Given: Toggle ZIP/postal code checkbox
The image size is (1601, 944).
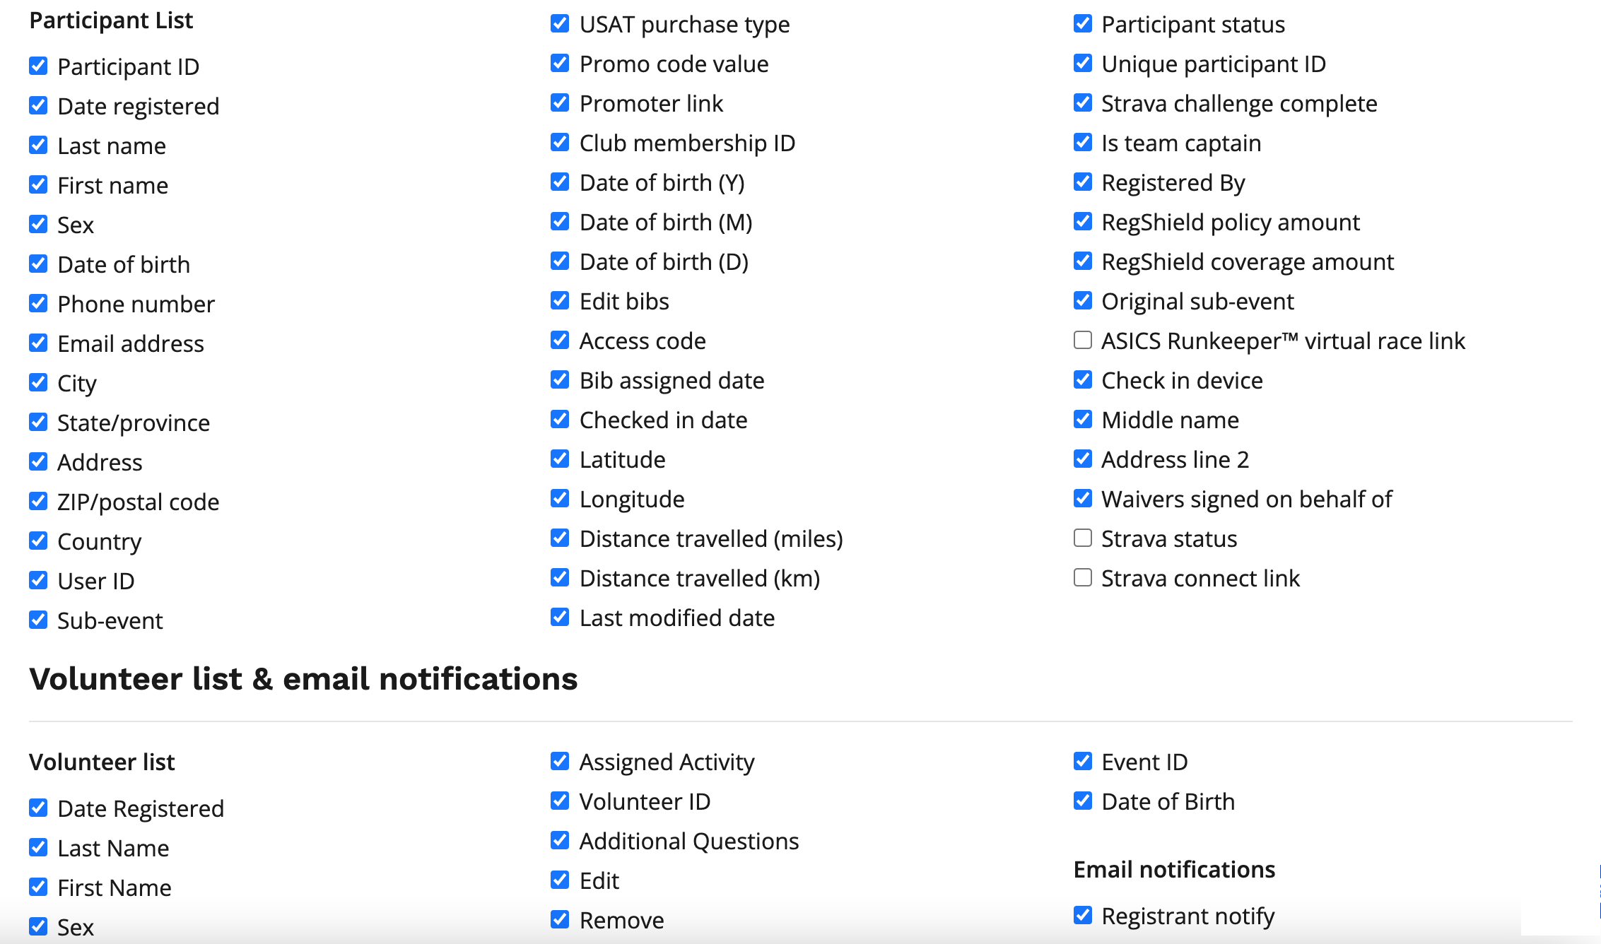Looking at the screenshot, I should pos(38,502).
